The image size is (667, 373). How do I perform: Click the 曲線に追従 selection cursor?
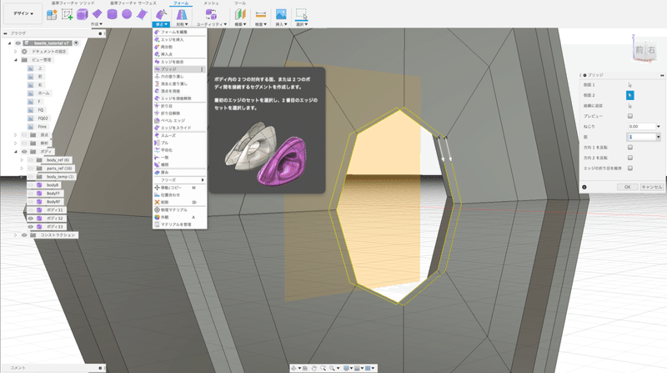[630, 106]
